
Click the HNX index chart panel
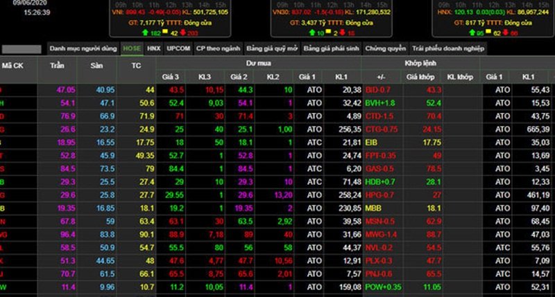[x=493, y=19]
